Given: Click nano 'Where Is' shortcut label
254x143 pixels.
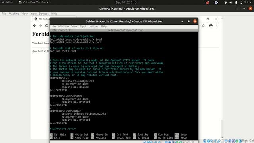Looking at the screenshot, I should click(102, 135).
